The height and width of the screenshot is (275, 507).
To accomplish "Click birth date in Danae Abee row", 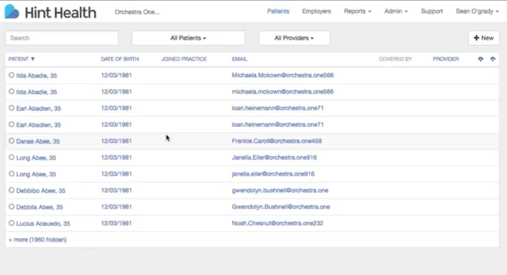I will click(x=117, y=141).
